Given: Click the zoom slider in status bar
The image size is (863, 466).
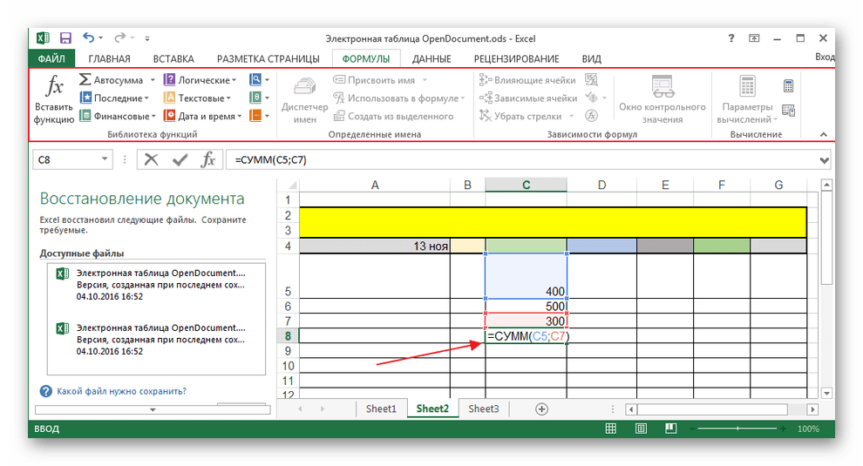Looking at the screenshot, I should 737,428.
